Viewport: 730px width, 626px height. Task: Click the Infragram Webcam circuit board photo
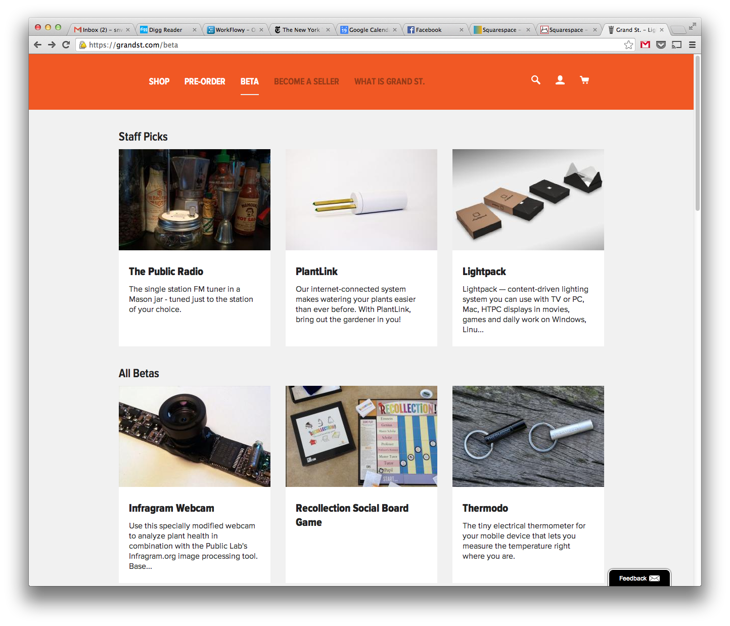(195, 436)
